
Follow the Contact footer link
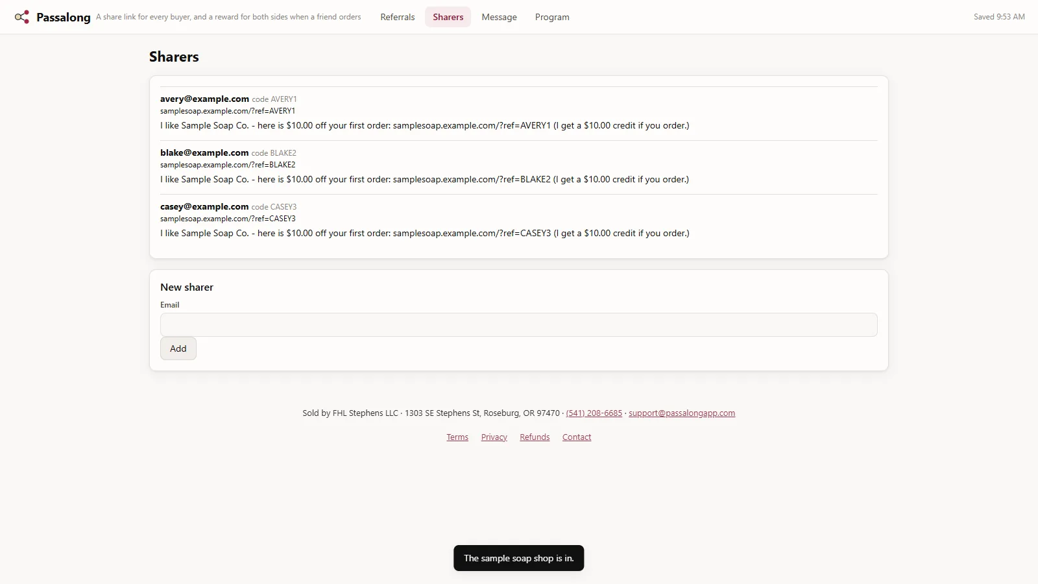[x=577, y=437]
